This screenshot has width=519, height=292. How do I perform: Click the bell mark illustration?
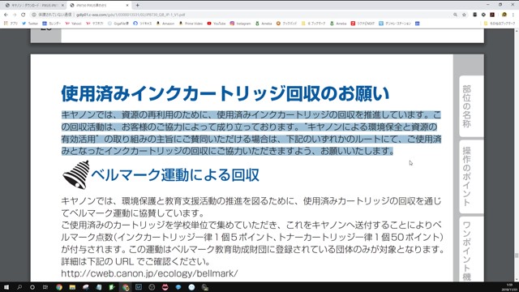pyautogui.click(x=76, y=175)
